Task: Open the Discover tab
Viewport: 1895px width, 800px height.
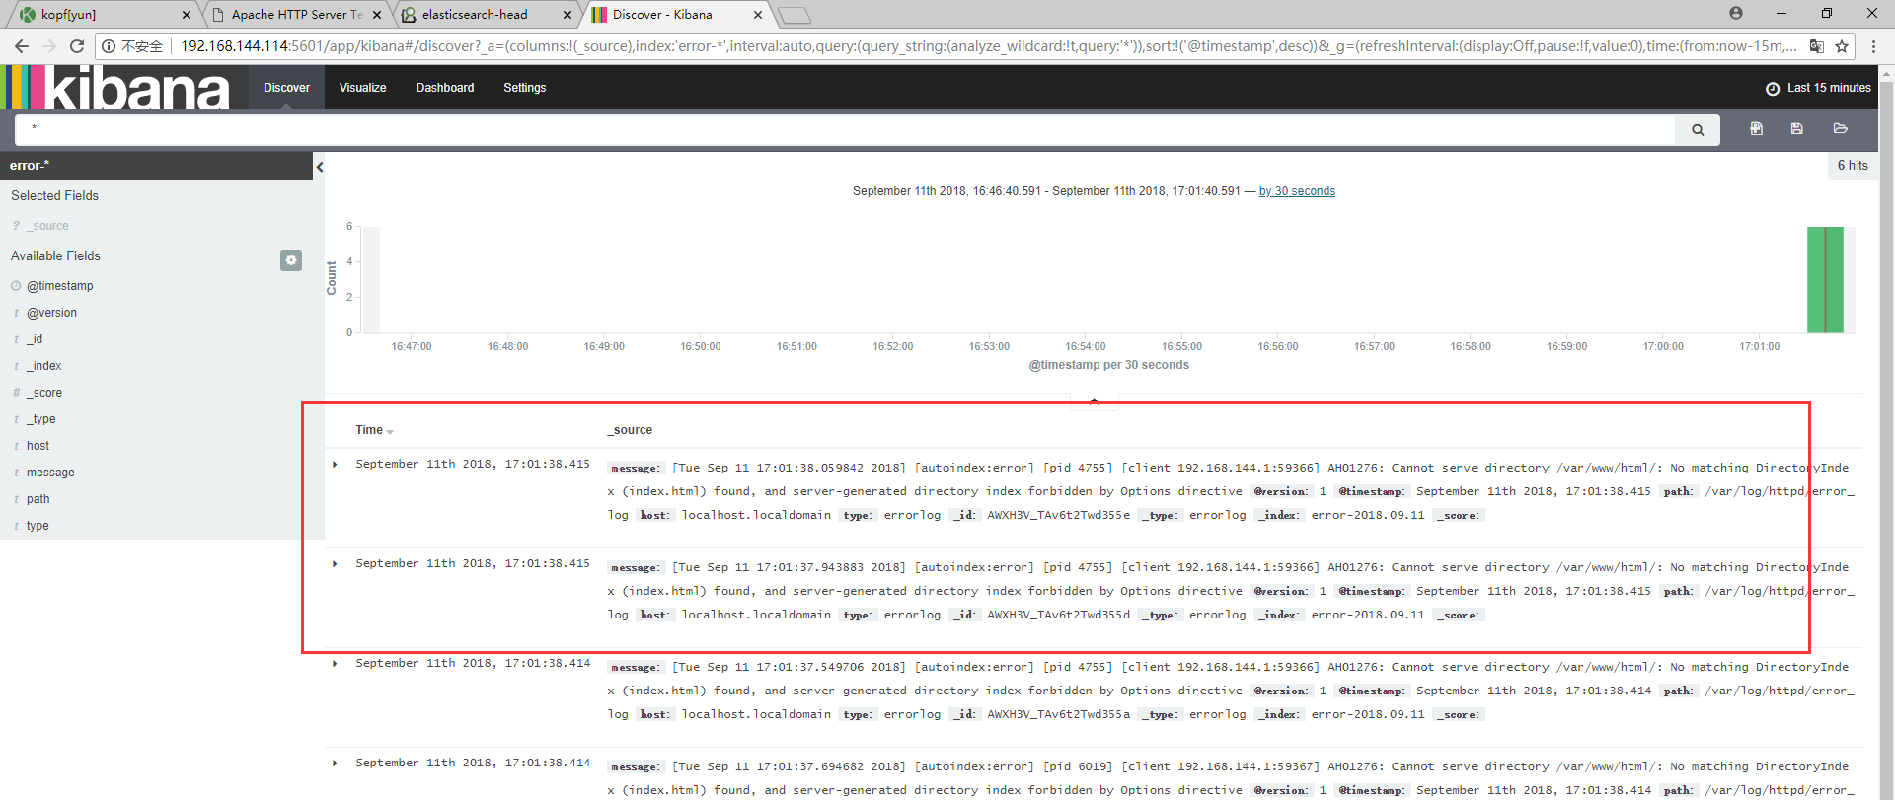Action: click(286, 88)
